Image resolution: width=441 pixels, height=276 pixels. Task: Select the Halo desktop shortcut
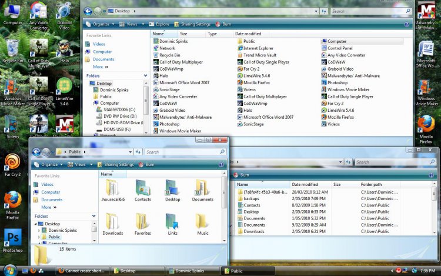click(x=64, y=51)
